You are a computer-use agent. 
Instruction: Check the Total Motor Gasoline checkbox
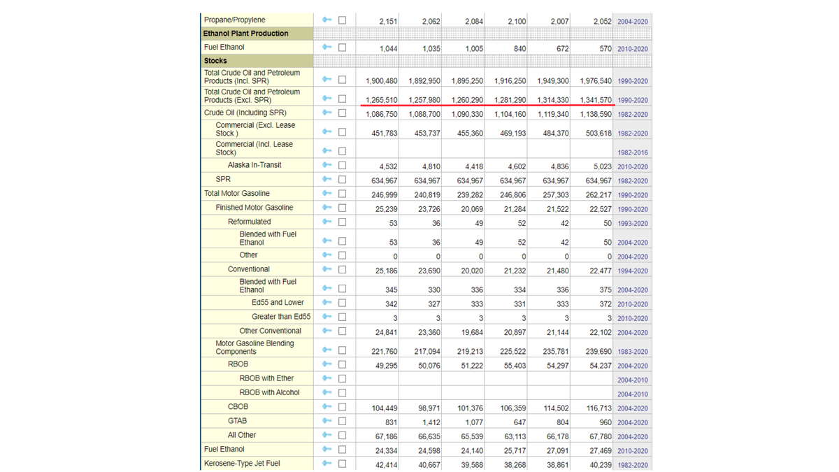coord(342,194)
